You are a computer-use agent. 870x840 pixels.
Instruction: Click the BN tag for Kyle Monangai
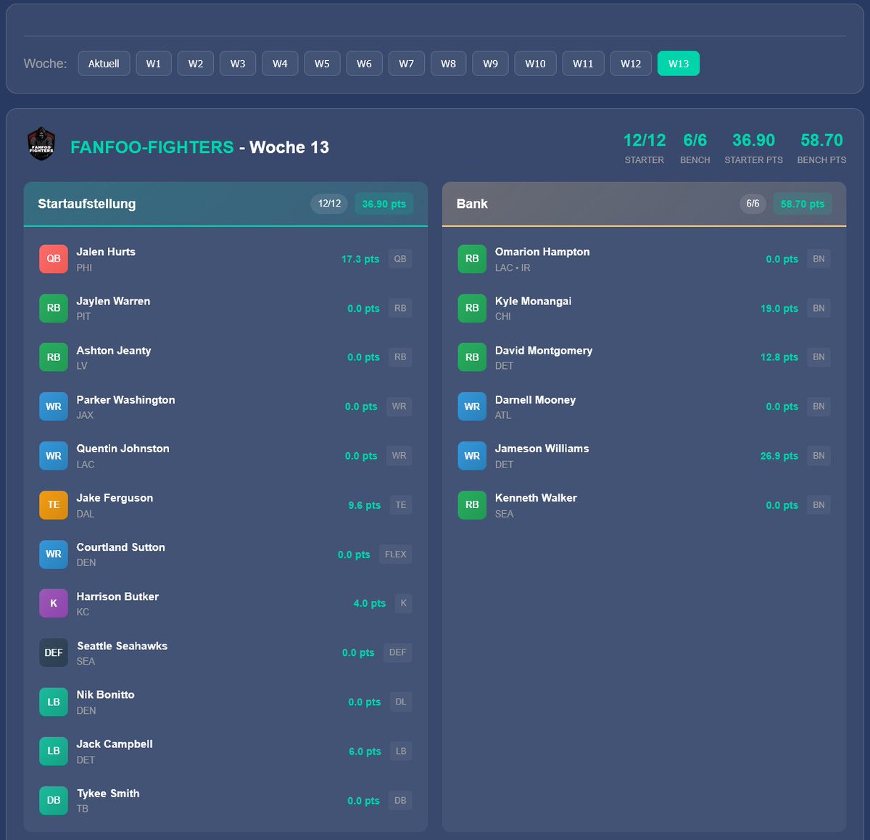(x=819, y=308)
